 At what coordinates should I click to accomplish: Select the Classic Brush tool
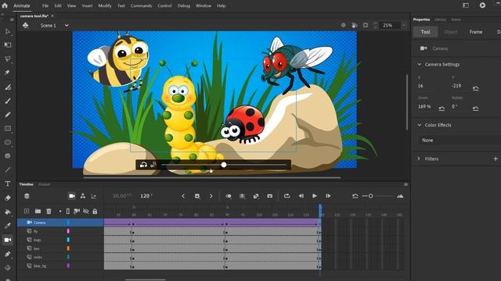(8, 101)
